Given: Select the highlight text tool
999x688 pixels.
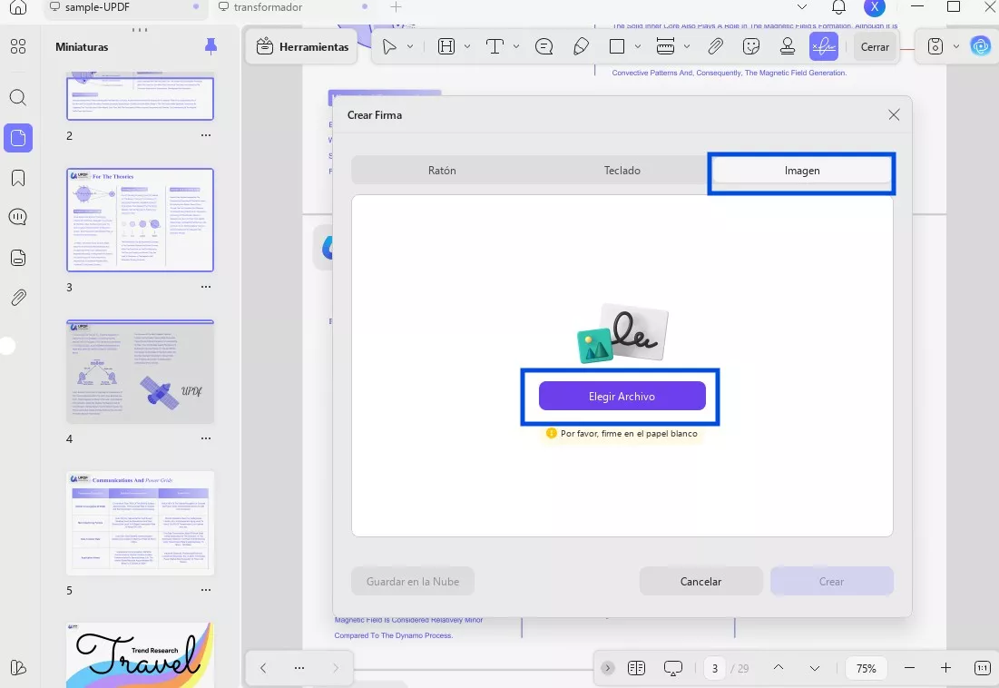Looking at the screenshot, I should (446, 46).
